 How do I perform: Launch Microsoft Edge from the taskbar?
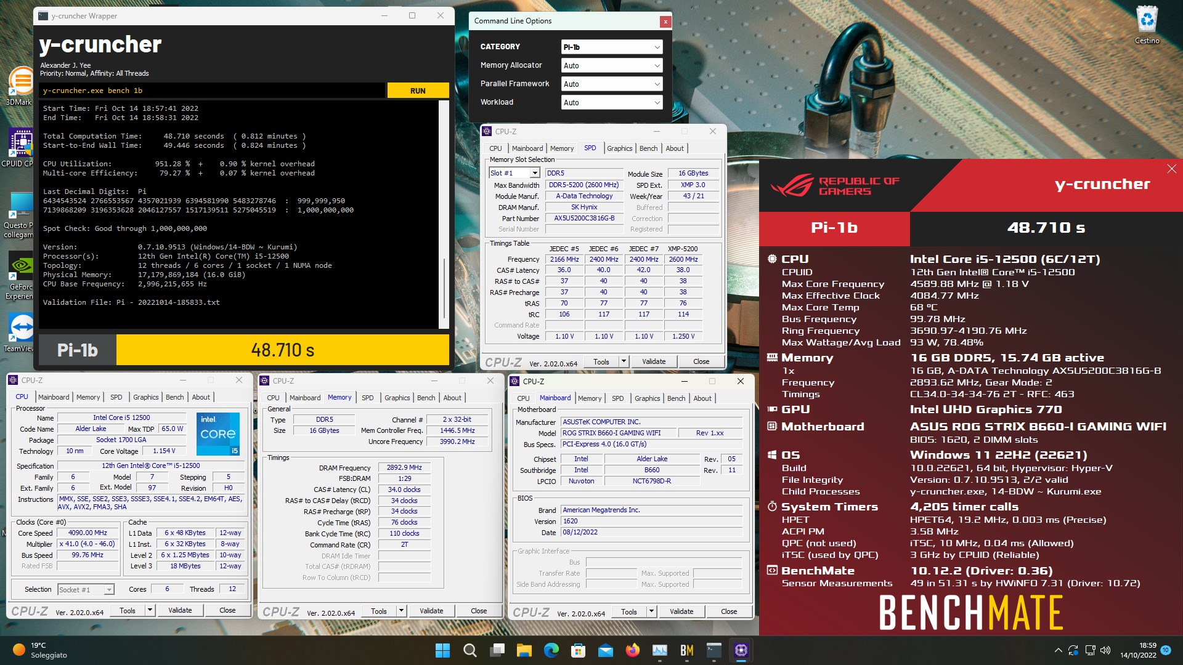(x=551, y=650)
